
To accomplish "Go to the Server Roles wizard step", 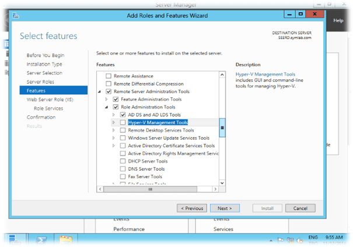I will point(41,82).
